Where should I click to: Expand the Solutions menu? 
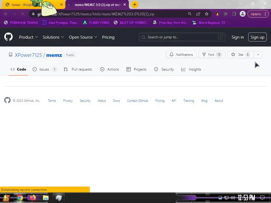pyautogui.click(x=53, y=37)
